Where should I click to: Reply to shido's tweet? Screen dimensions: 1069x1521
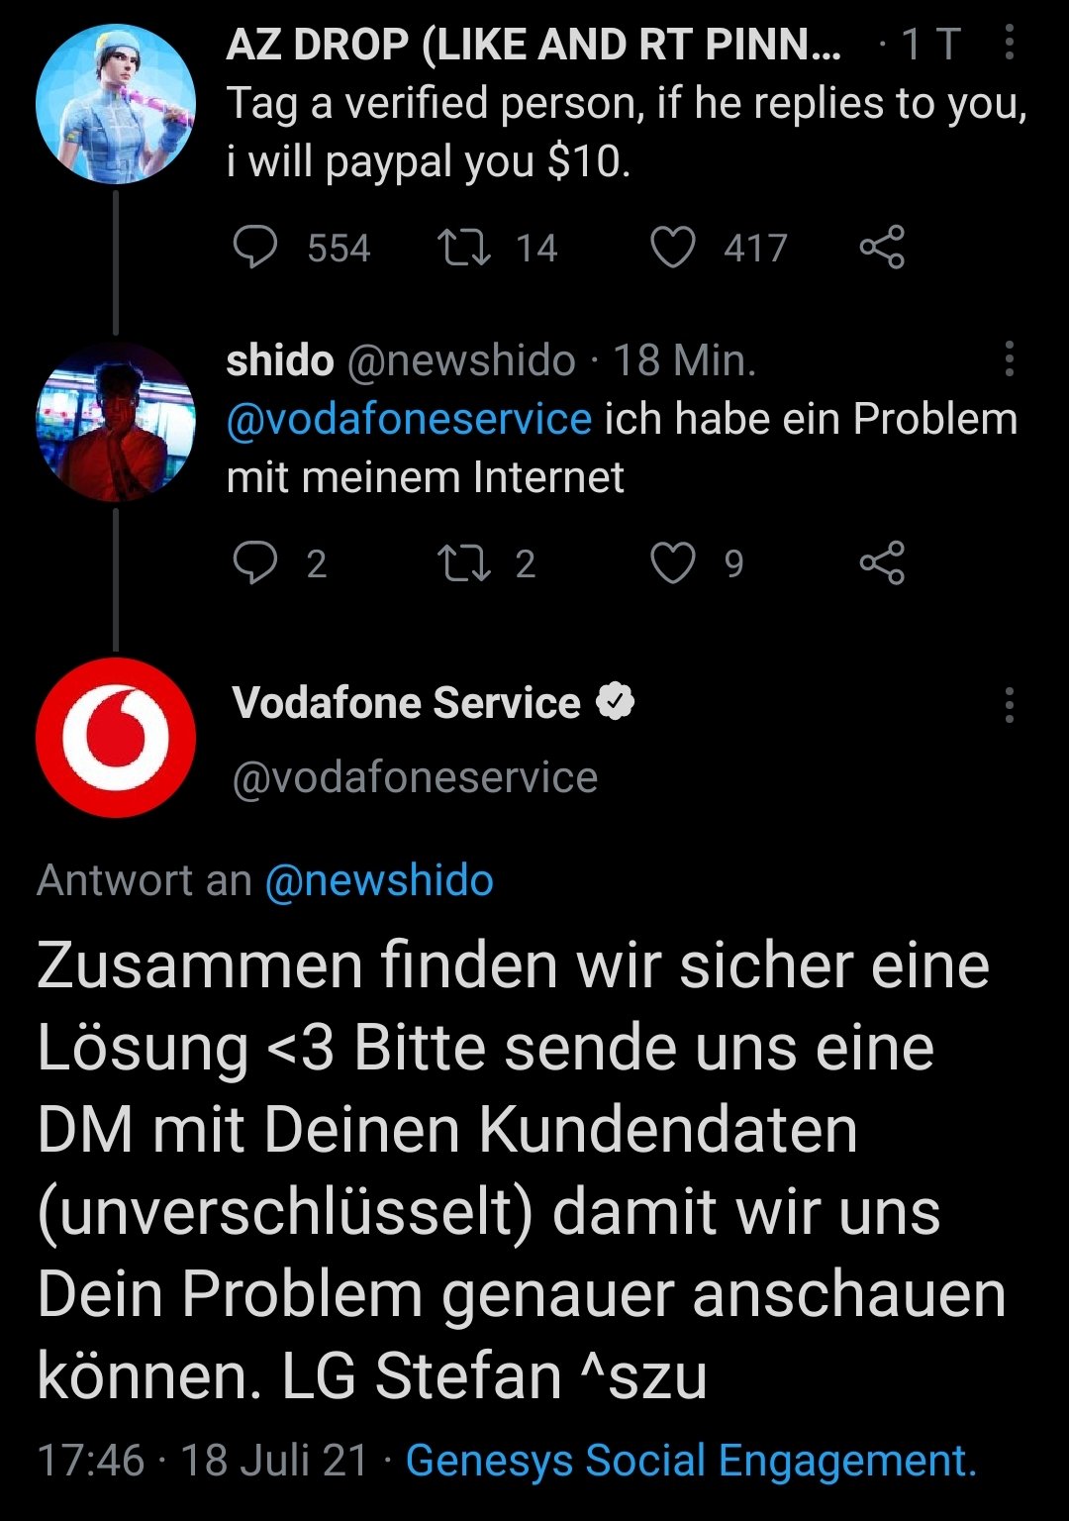click(x=255, y=563)
